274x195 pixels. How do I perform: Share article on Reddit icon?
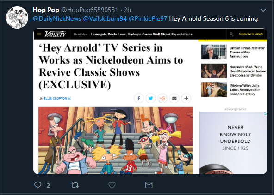coord(162,98)
